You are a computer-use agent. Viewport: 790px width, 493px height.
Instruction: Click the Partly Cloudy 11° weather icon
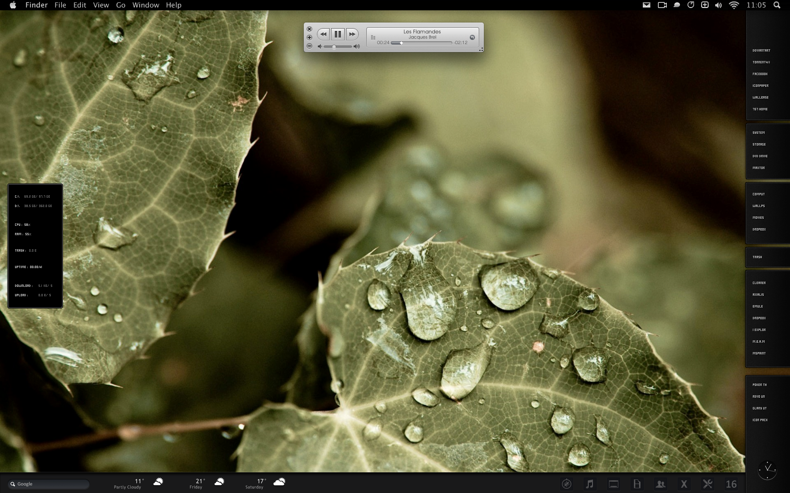158,481
